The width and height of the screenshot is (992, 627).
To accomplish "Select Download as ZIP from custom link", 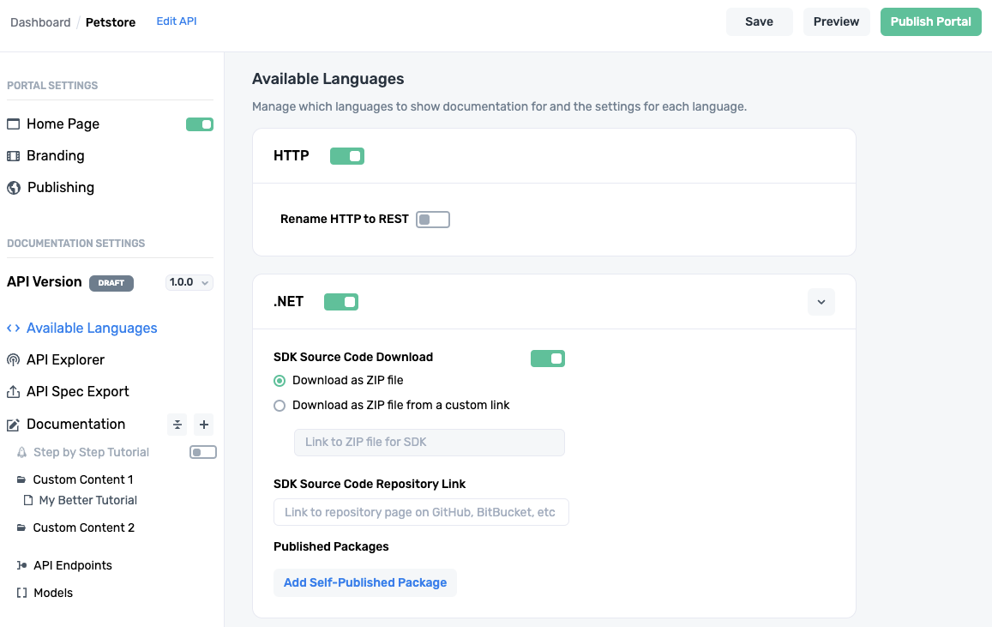I will point(280,406).
